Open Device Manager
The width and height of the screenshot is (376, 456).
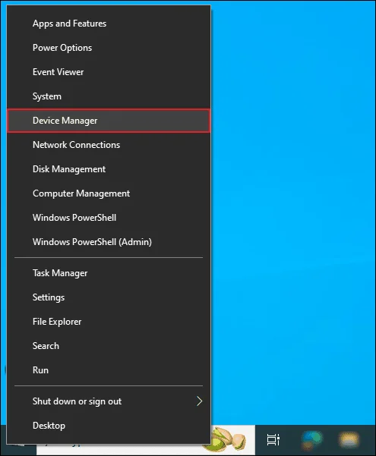[109, 121]
